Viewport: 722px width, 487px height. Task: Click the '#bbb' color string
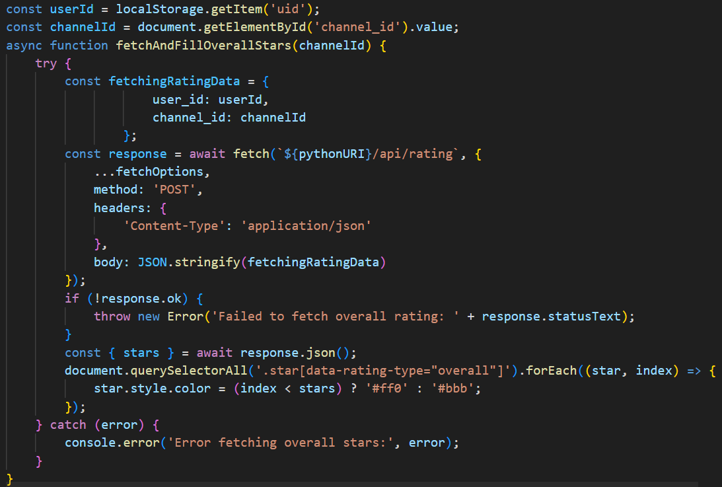(452, 389)
